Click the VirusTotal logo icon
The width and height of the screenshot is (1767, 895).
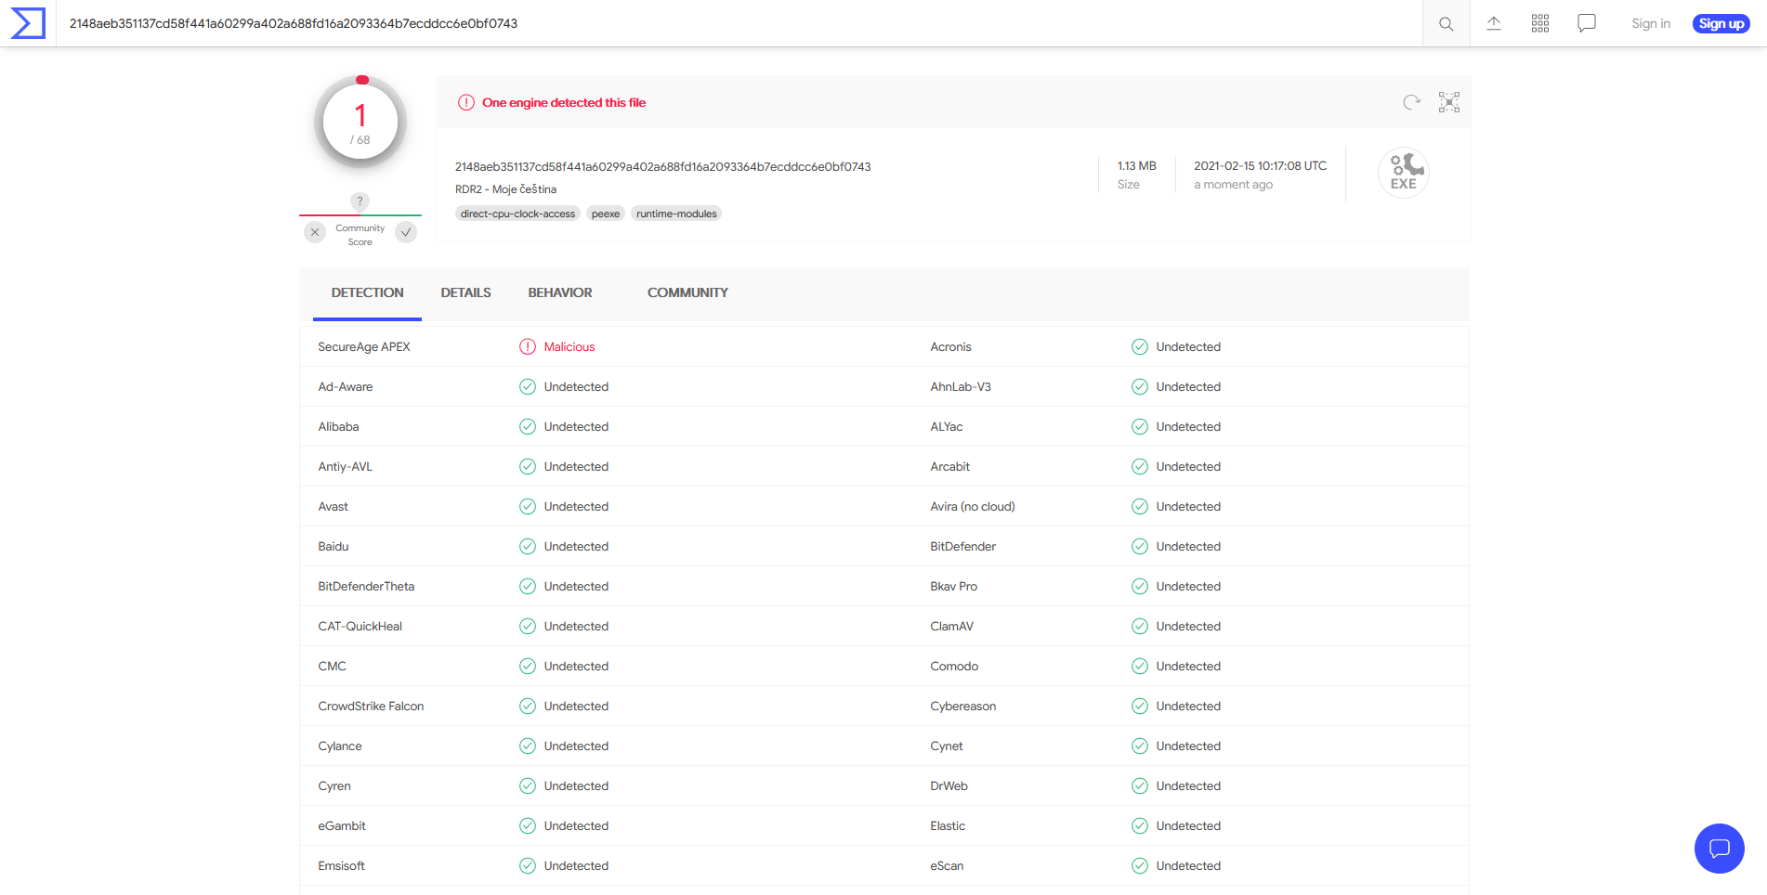pyautogui.click(x=28, y=23)
